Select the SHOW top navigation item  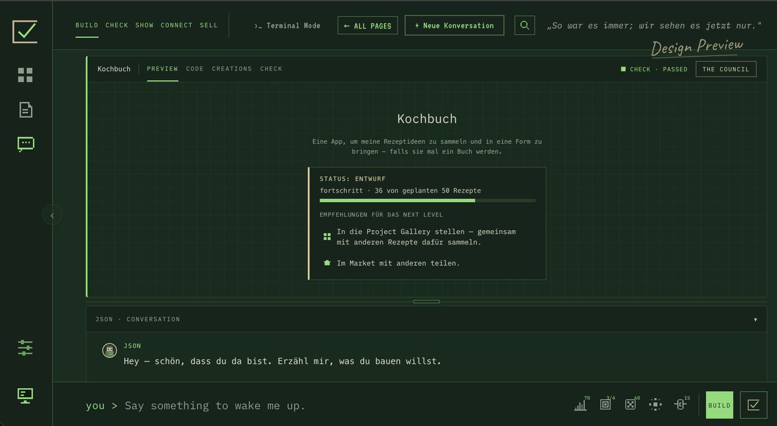(144, 25)
